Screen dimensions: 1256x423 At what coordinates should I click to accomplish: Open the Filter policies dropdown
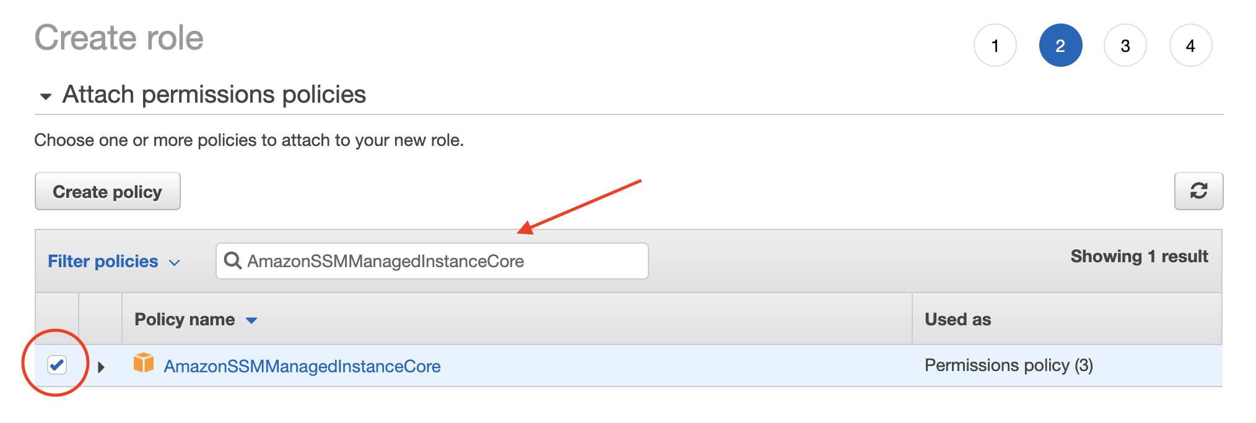point(114,261)
